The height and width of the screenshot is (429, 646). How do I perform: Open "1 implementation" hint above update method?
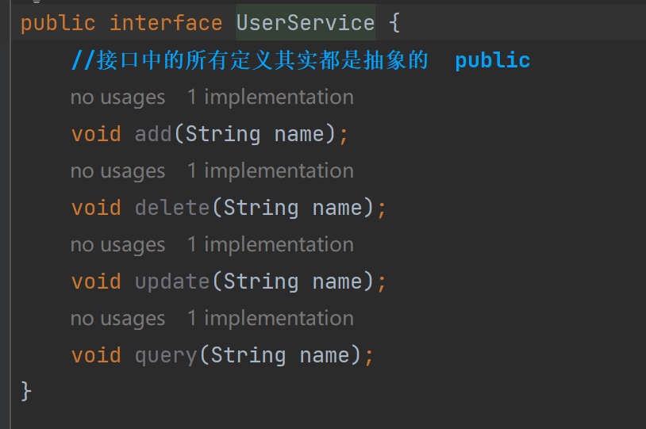click(271, 245)
